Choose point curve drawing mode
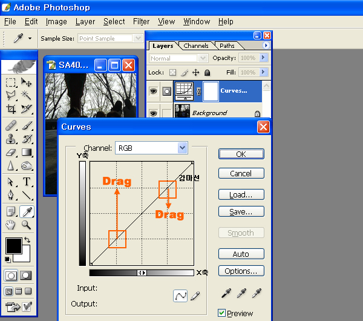This screenshot has width=363, height=321. click(x=180, y=296)
